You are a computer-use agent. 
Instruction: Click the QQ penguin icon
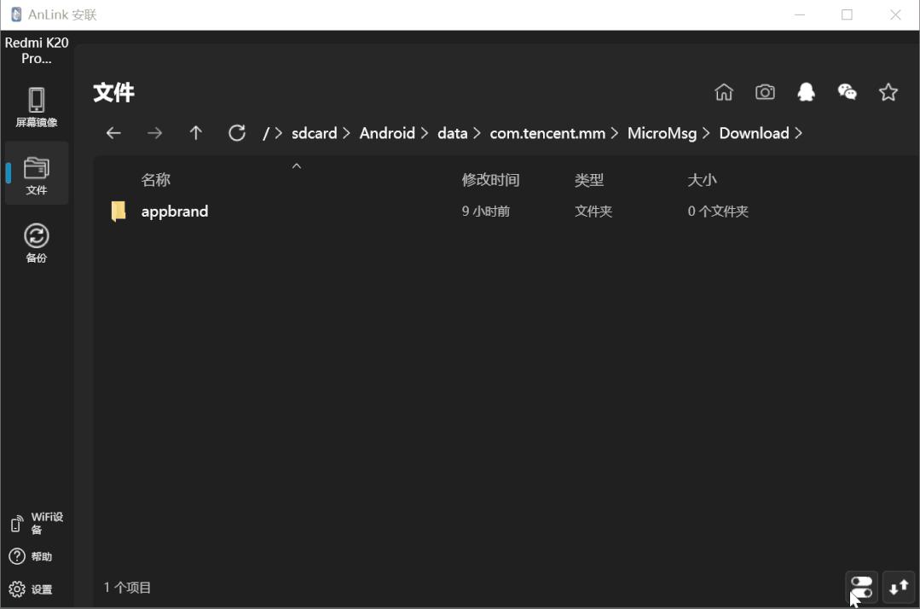click(x=806, y=91)
